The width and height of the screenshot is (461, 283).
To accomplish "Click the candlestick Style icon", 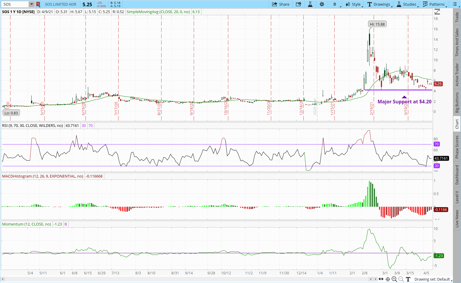I will click(348, 4).
